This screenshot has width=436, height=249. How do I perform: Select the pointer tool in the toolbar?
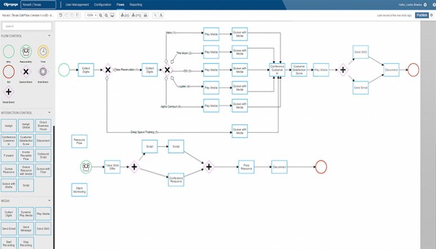point(155,15)
